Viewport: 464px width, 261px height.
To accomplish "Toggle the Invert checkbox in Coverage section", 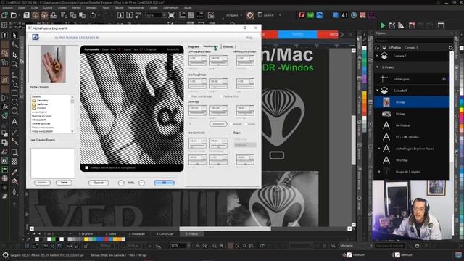I will (x=246, y=124).
